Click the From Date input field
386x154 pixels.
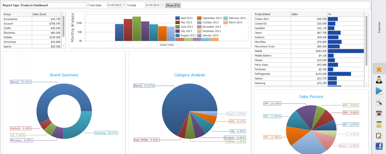tap(114, 5)
